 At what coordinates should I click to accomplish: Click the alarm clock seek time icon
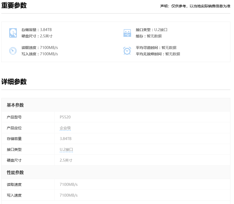pyautogui.click(x=127, y=51)
